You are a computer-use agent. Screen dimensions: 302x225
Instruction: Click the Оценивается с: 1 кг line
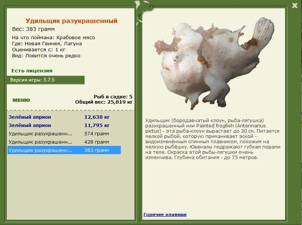tap(39, 50)
